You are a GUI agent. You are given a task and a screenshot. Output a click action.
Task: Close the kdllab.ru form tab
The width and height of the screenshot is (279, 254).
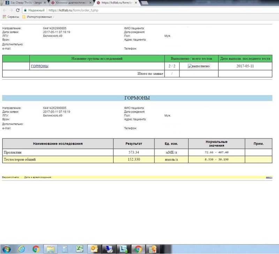[136, 3]
